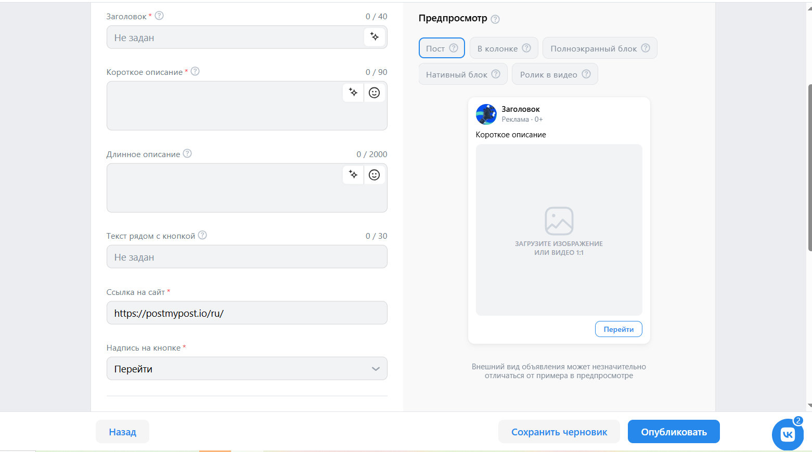
Task: Switch to Полноэкранный блок preview tab
Action: (x=600, y=48)
